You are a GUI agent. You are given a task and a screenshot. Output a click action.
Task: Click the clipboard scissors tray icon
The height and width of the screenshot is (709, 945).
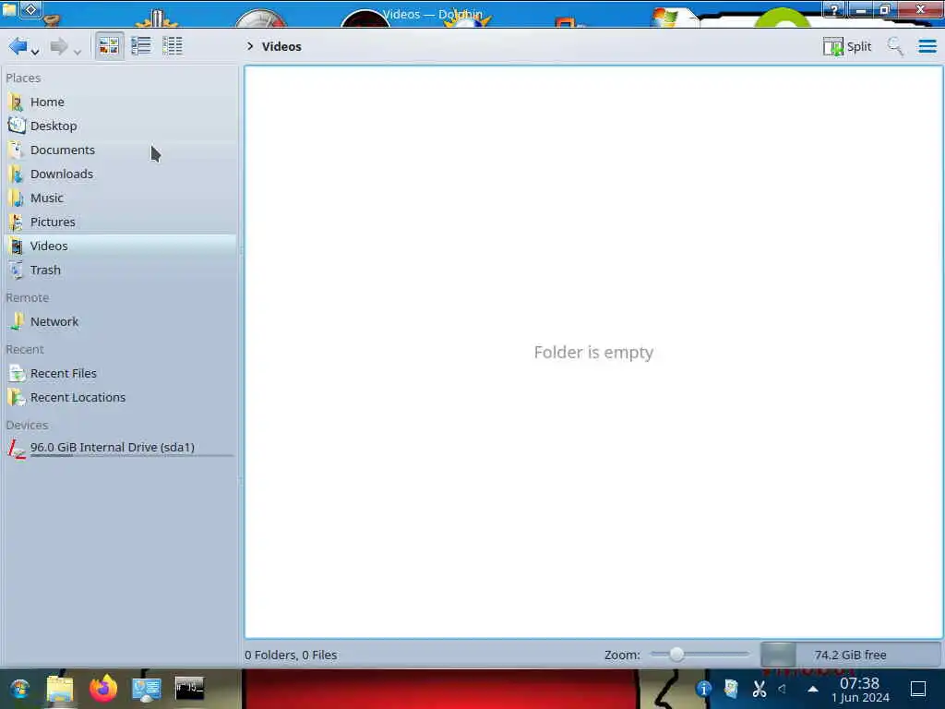760,689
